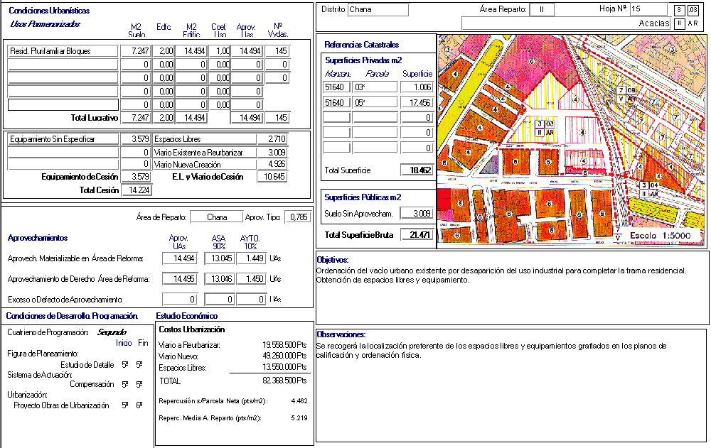
Task: Select the Área Reparto field in header
Action: [x=542, y=10]
